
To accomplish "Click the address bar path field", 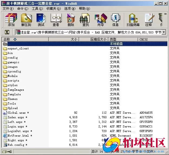I will tap(89, 32).
